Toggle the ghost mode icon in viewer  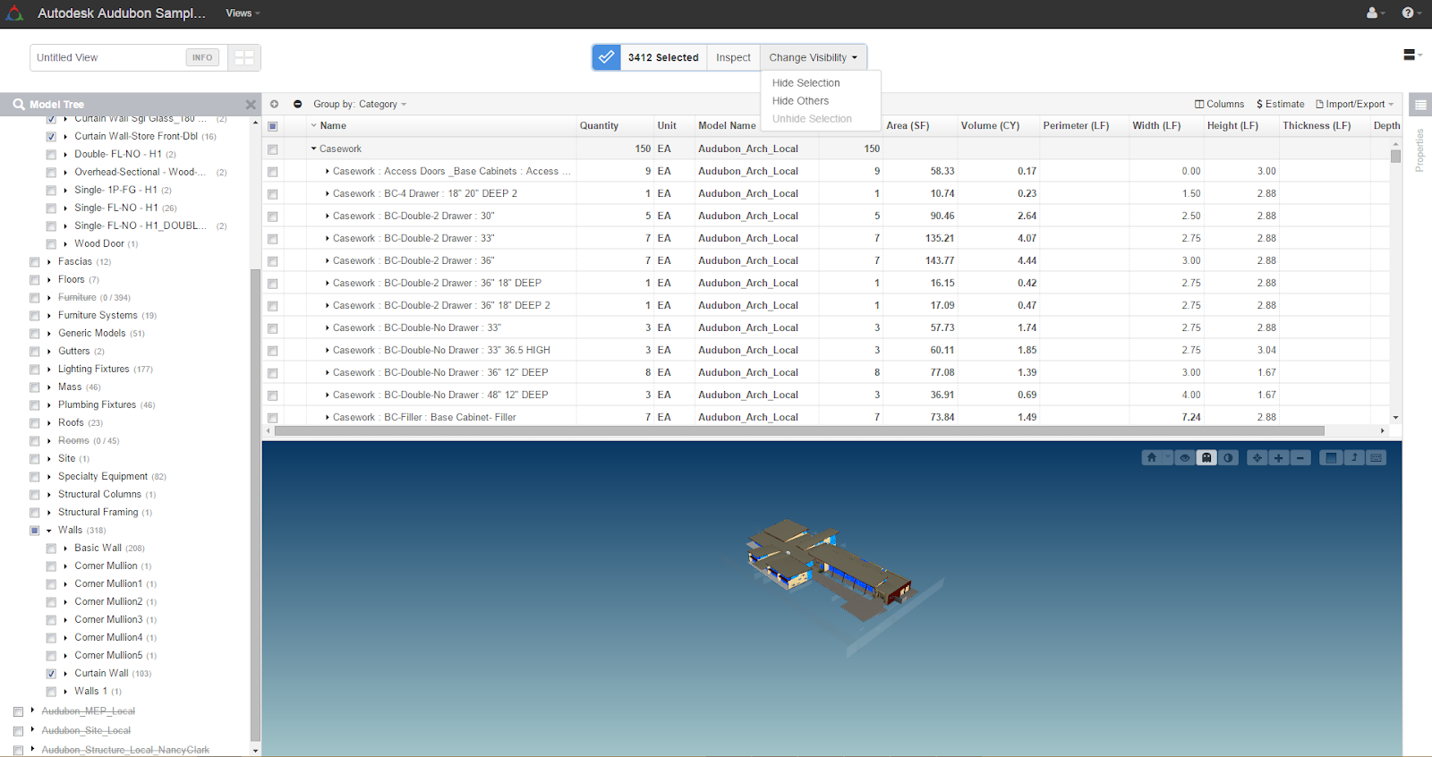(x=1206, y=457)
